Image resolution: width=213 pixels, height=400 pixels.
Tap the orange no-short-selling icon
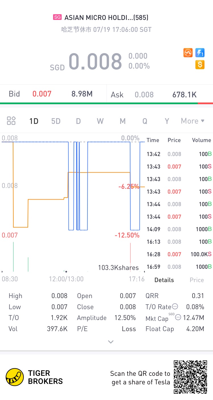(x=188, y=53)
